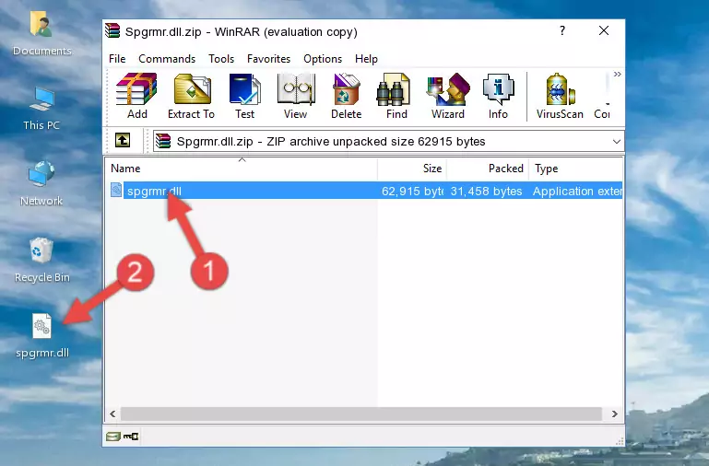Go up one level folder icon
The width and height of the screenshot is (709, 466).
(x=123, y=140)
